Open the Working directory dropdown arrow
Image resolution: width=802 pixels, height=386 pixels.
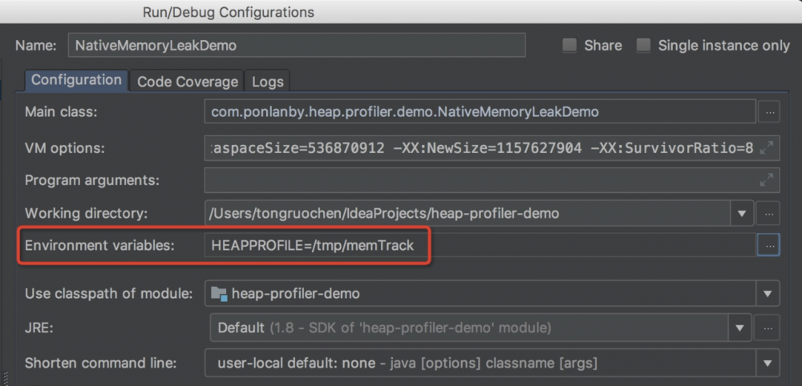pyautogui.click(x=740, y=214)
